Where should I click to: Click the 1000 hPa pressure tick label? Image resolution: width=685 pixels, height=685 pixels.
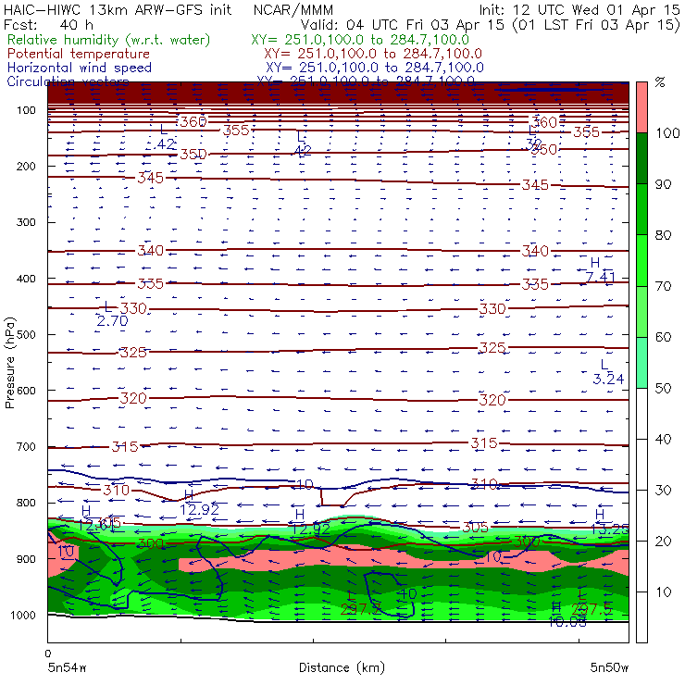tap(23, 615)
